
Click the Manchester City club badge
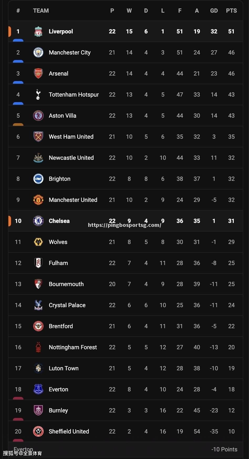pos(38,52)
